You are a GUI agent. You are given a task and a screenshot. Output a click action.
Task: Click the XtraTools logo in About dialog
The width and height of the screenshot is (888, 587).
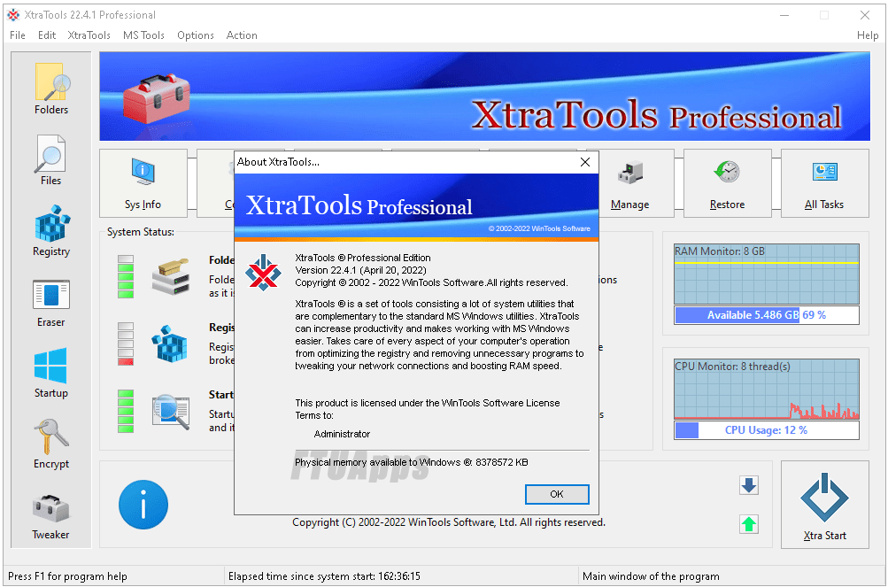point(263,273)
